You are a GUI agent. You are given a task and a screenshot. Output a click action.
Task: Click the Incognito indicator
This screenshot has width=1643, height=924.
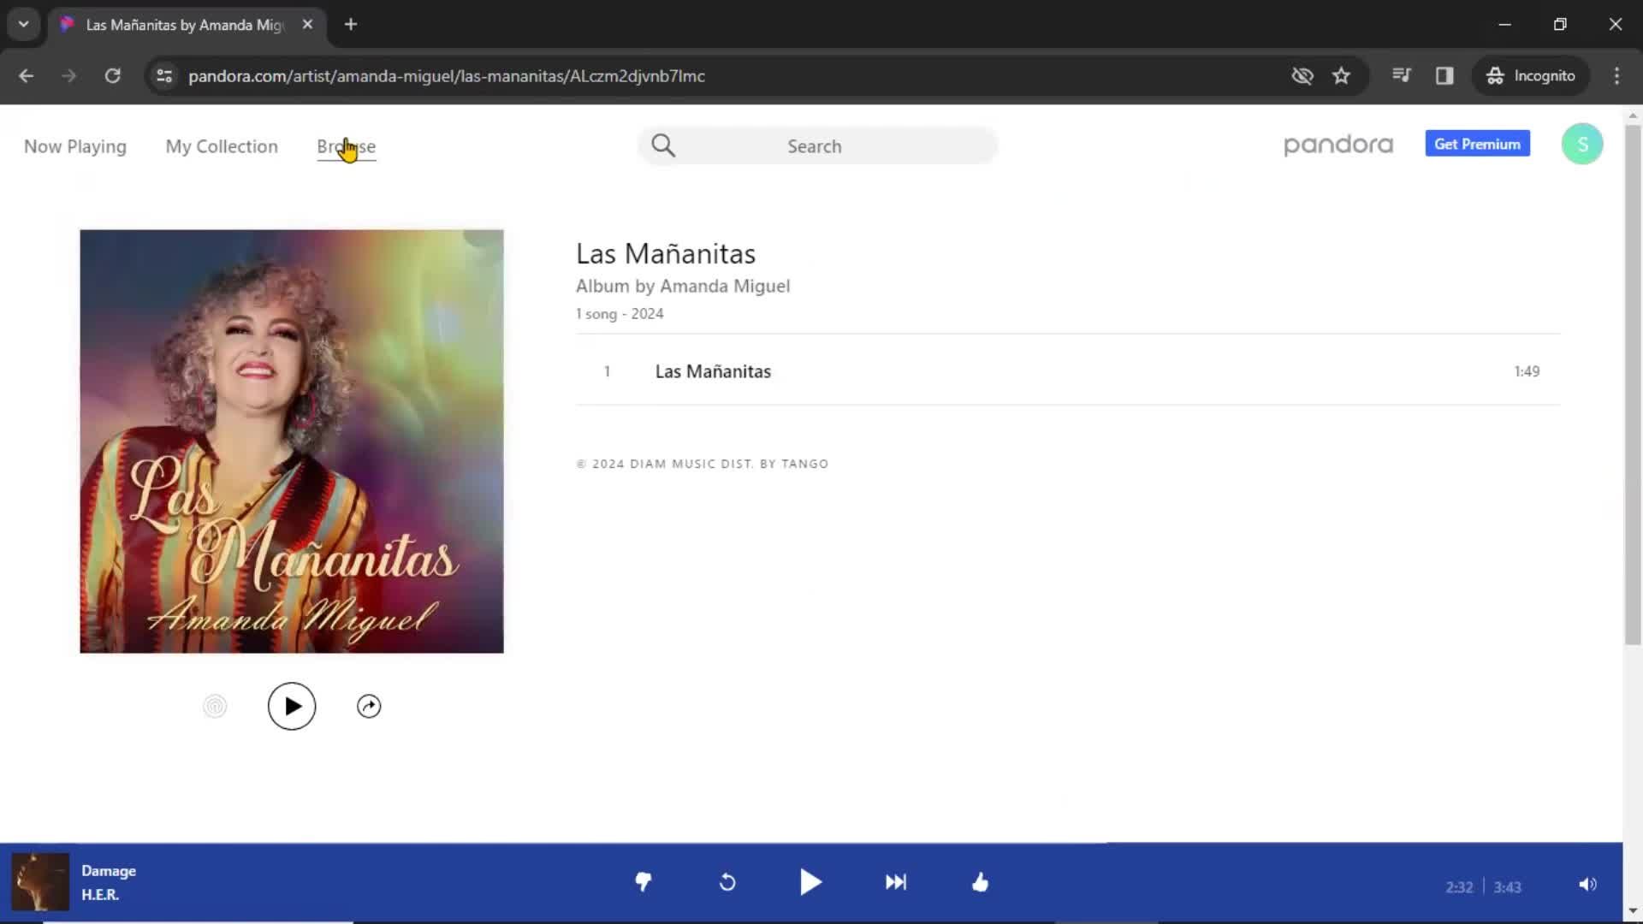pos(1531,75)
